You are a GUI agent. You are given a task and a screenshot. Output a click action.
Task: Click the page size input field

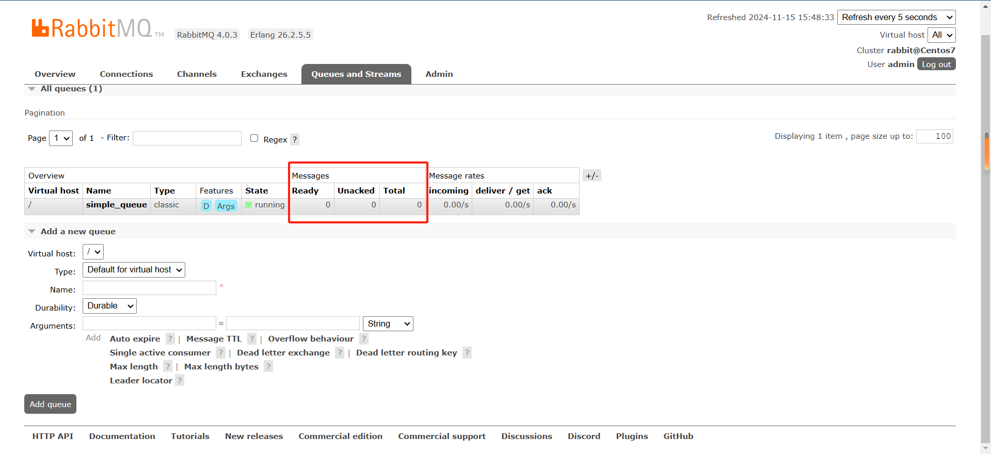point(935,136)
